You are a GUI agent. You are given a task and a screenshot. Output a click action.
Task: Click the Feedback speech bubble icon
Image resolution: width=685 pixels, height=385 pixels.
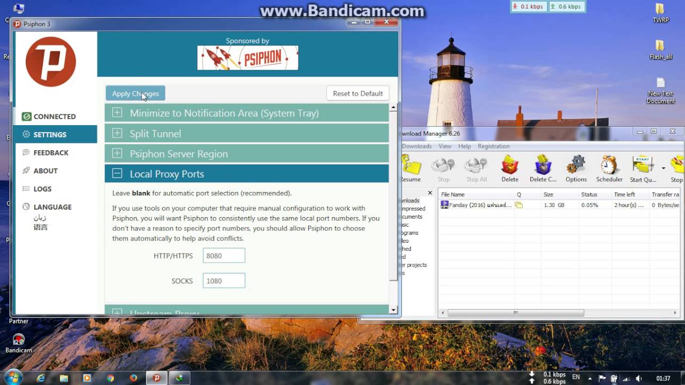26,152
